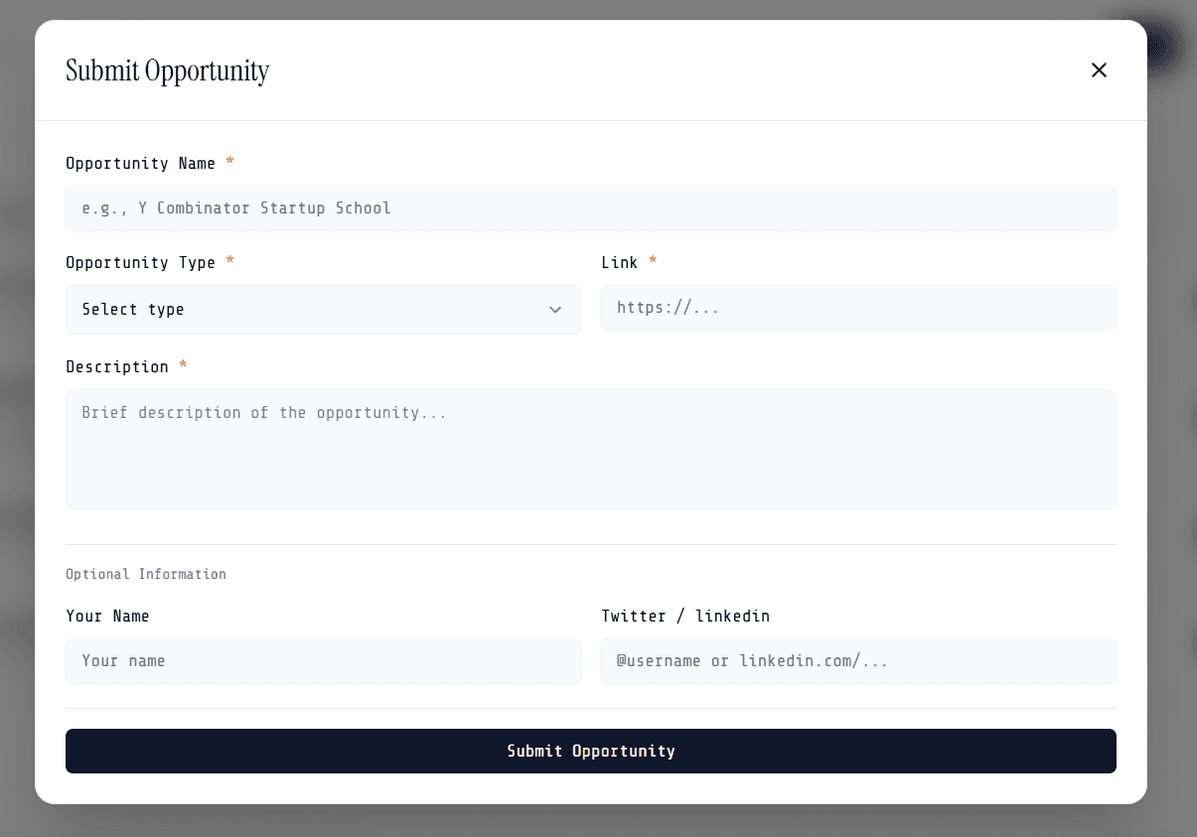Focus the Twitter / linkedin username field
The height and width of the screenshot is (837, 1197).
pyautogui.click(x=858, y=661)
